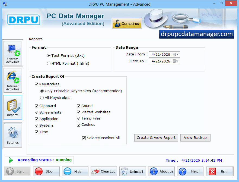Select Text Format (.txt) radio button
The width and height of the screenshot is (239, 182).
[49, 56]
